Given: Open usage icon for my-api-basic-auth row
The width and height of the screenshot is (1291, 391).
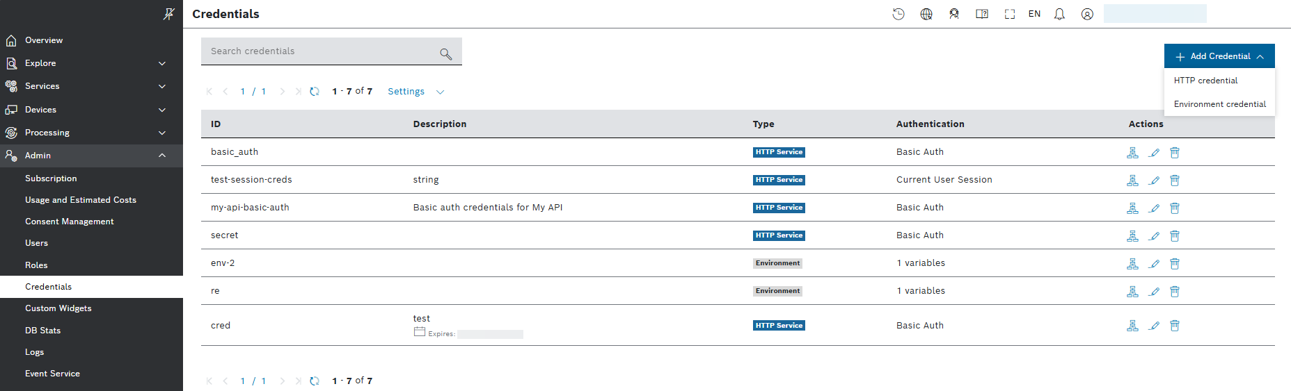Looking at the screenshot, I should click(x=1132, y=208).
